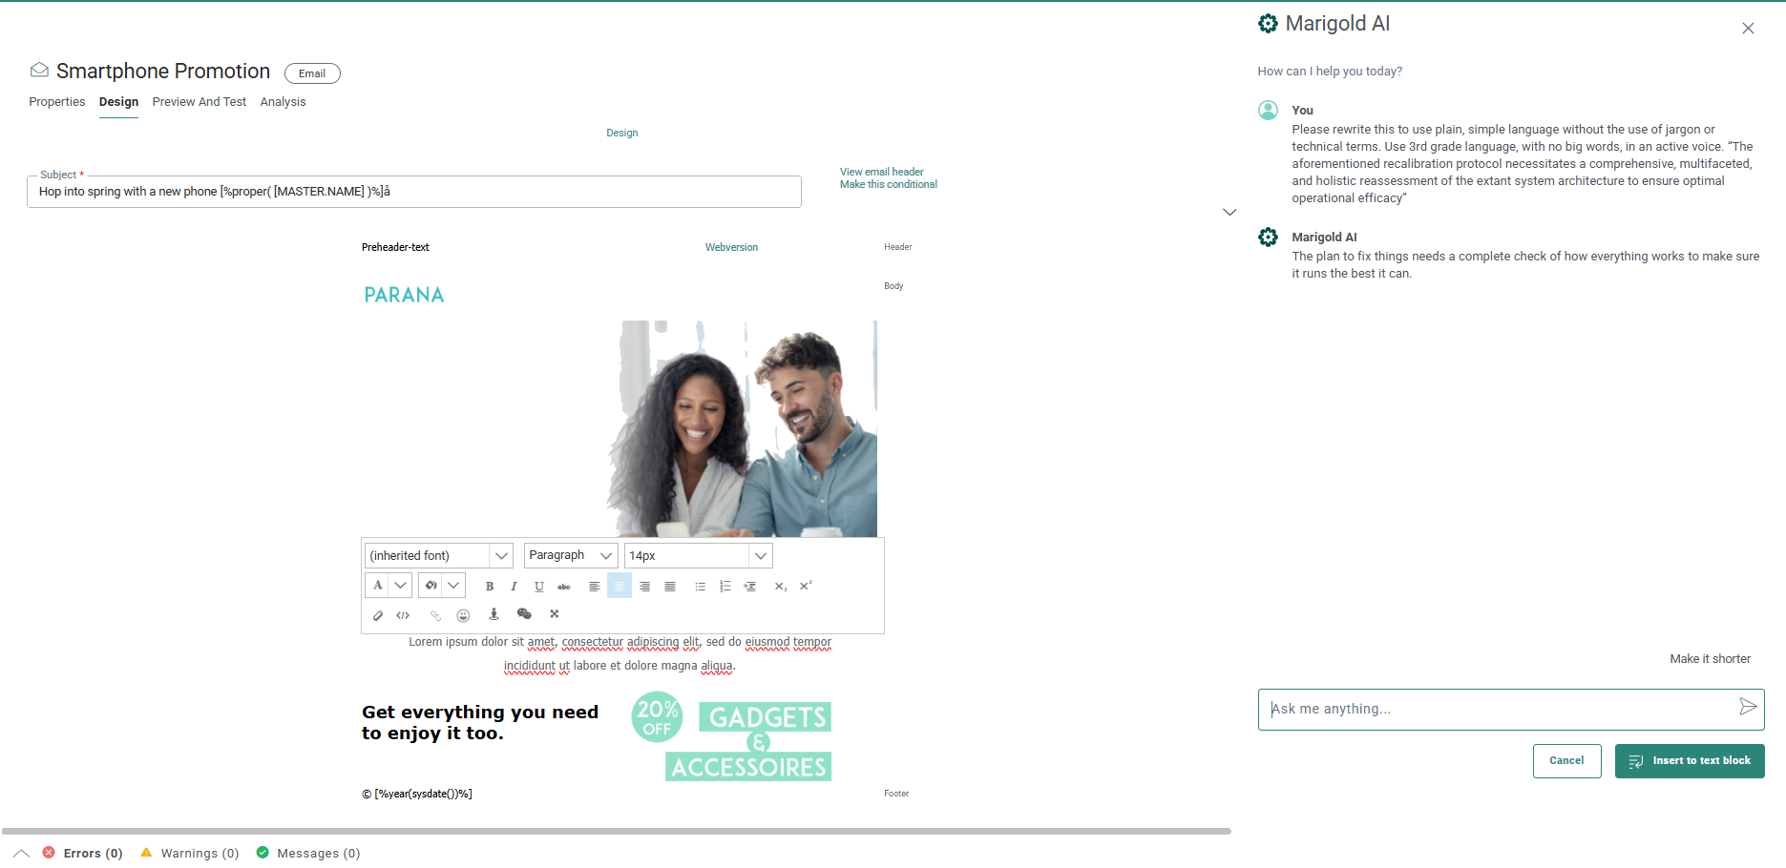Viewport: 1786px width, 868px height.
Task: Click the Make this conditional link
Action: [888, 185]
